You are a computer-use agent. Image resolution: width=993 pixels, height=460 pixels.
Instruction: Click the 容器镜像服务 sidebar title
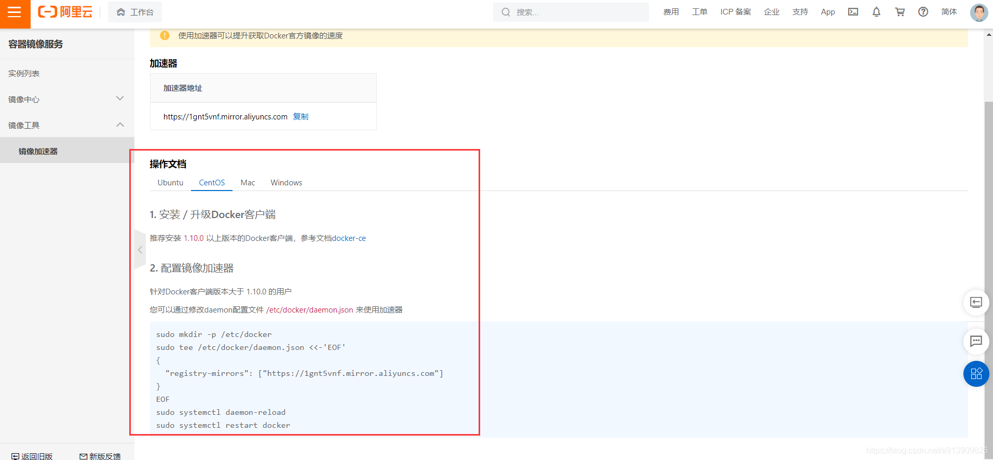(36, 44)
